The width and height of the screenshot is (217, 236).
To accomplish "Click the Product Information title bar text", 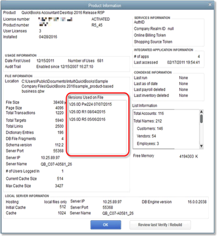I will coord(105,5).
